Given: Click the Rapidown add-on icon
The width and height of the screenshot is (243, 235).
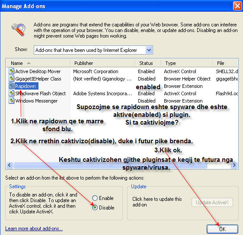Looking at the screenshot, I should [11, 86].
